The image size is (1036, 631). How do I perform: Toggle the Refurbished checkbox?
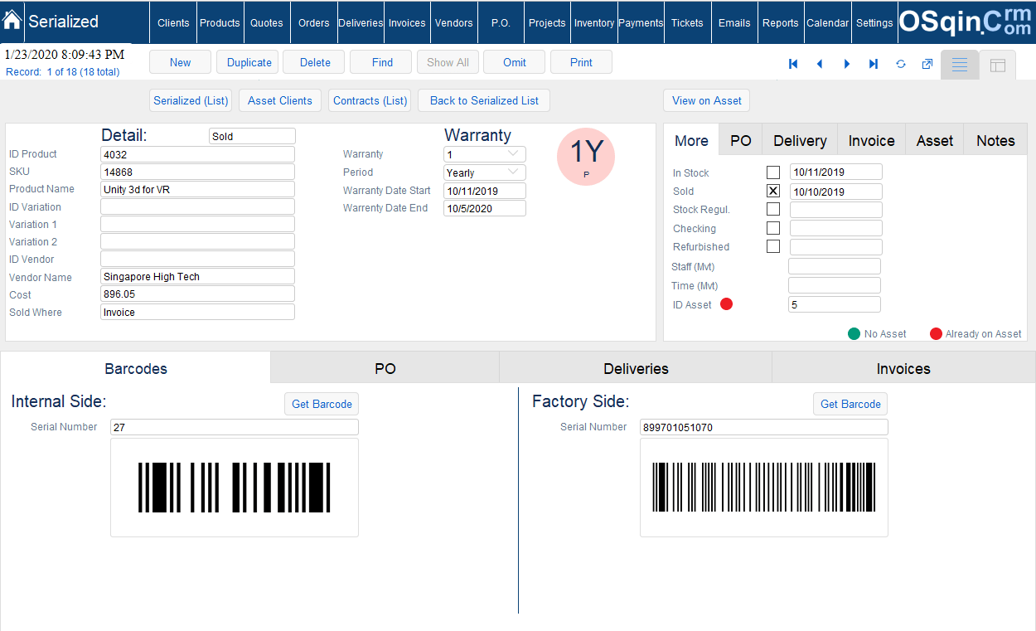coord(773,246)
